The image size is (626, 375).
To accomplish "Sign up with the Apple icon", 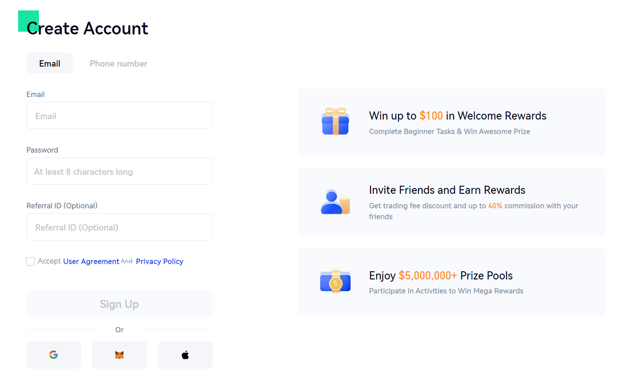I will click(x=185, y=355).
